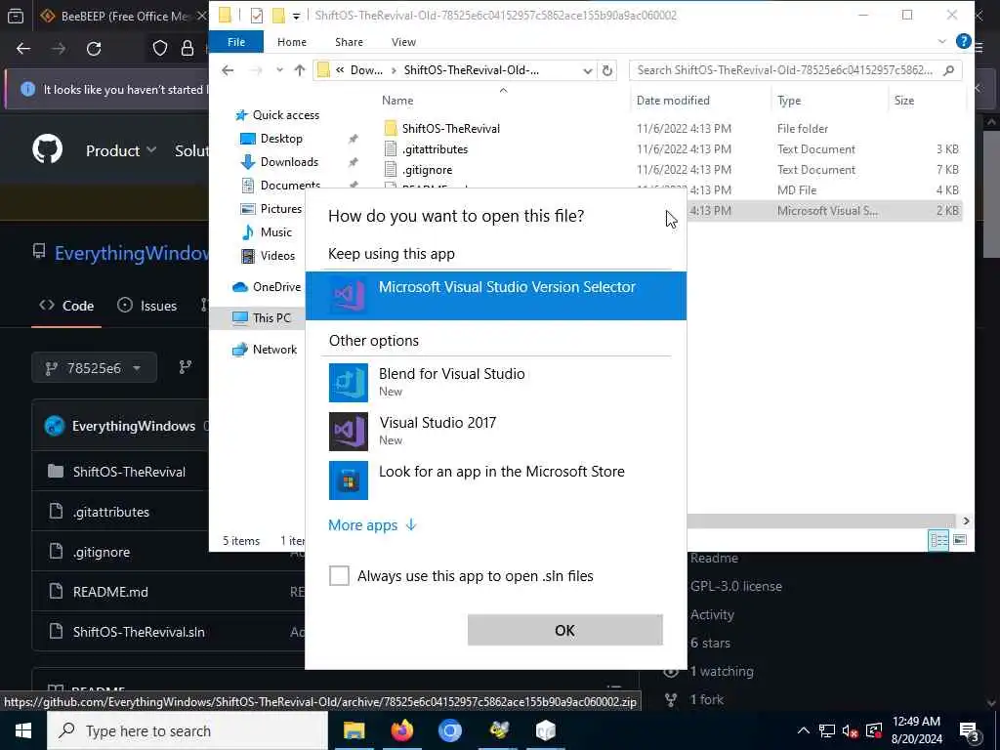Image resolution: width=1000 pixels, height=750 pixels.
Task: Click the browser site padlock icon
Action: click(187, 49)
